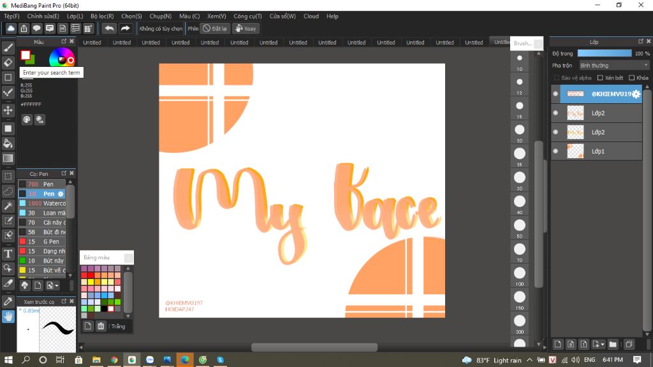
Task: Select the Move tool with four arrows
Action: [8, 110]
